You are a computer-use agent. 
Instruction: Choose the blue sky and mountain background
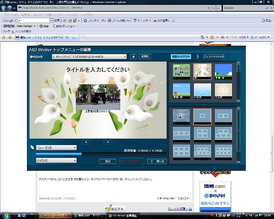click(223, 71)
